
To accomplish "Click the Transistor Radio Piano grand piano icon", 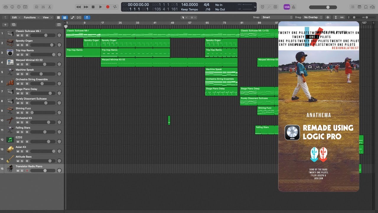I will [x=10, y=169].
